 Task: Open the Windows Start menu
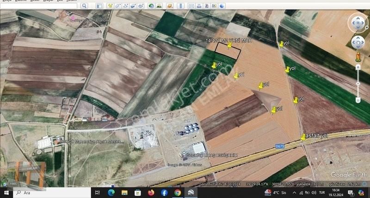click(6, 193)
